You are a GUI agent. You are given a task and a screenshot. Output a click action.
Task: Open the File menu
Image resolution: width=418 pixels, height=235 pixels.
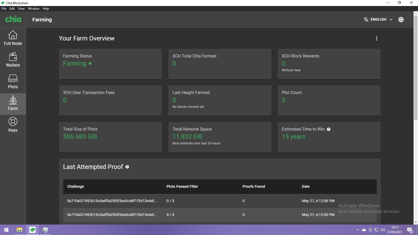point(4,9)
